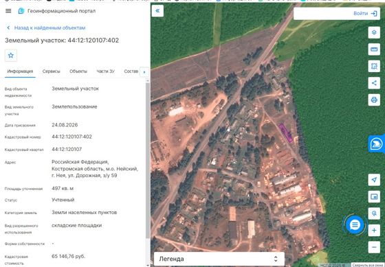Viewport: 385px width, 267px height.
Task: Open the map layers tool
Action: 374,32
